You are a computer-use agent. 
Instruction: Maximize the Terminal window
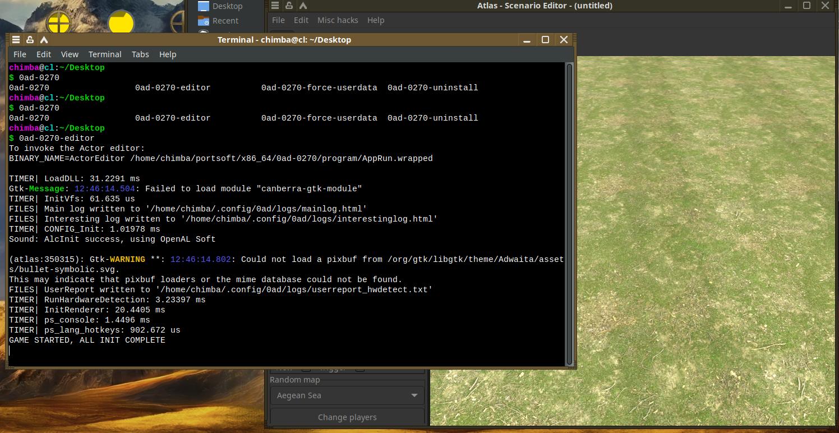point(545,40)
